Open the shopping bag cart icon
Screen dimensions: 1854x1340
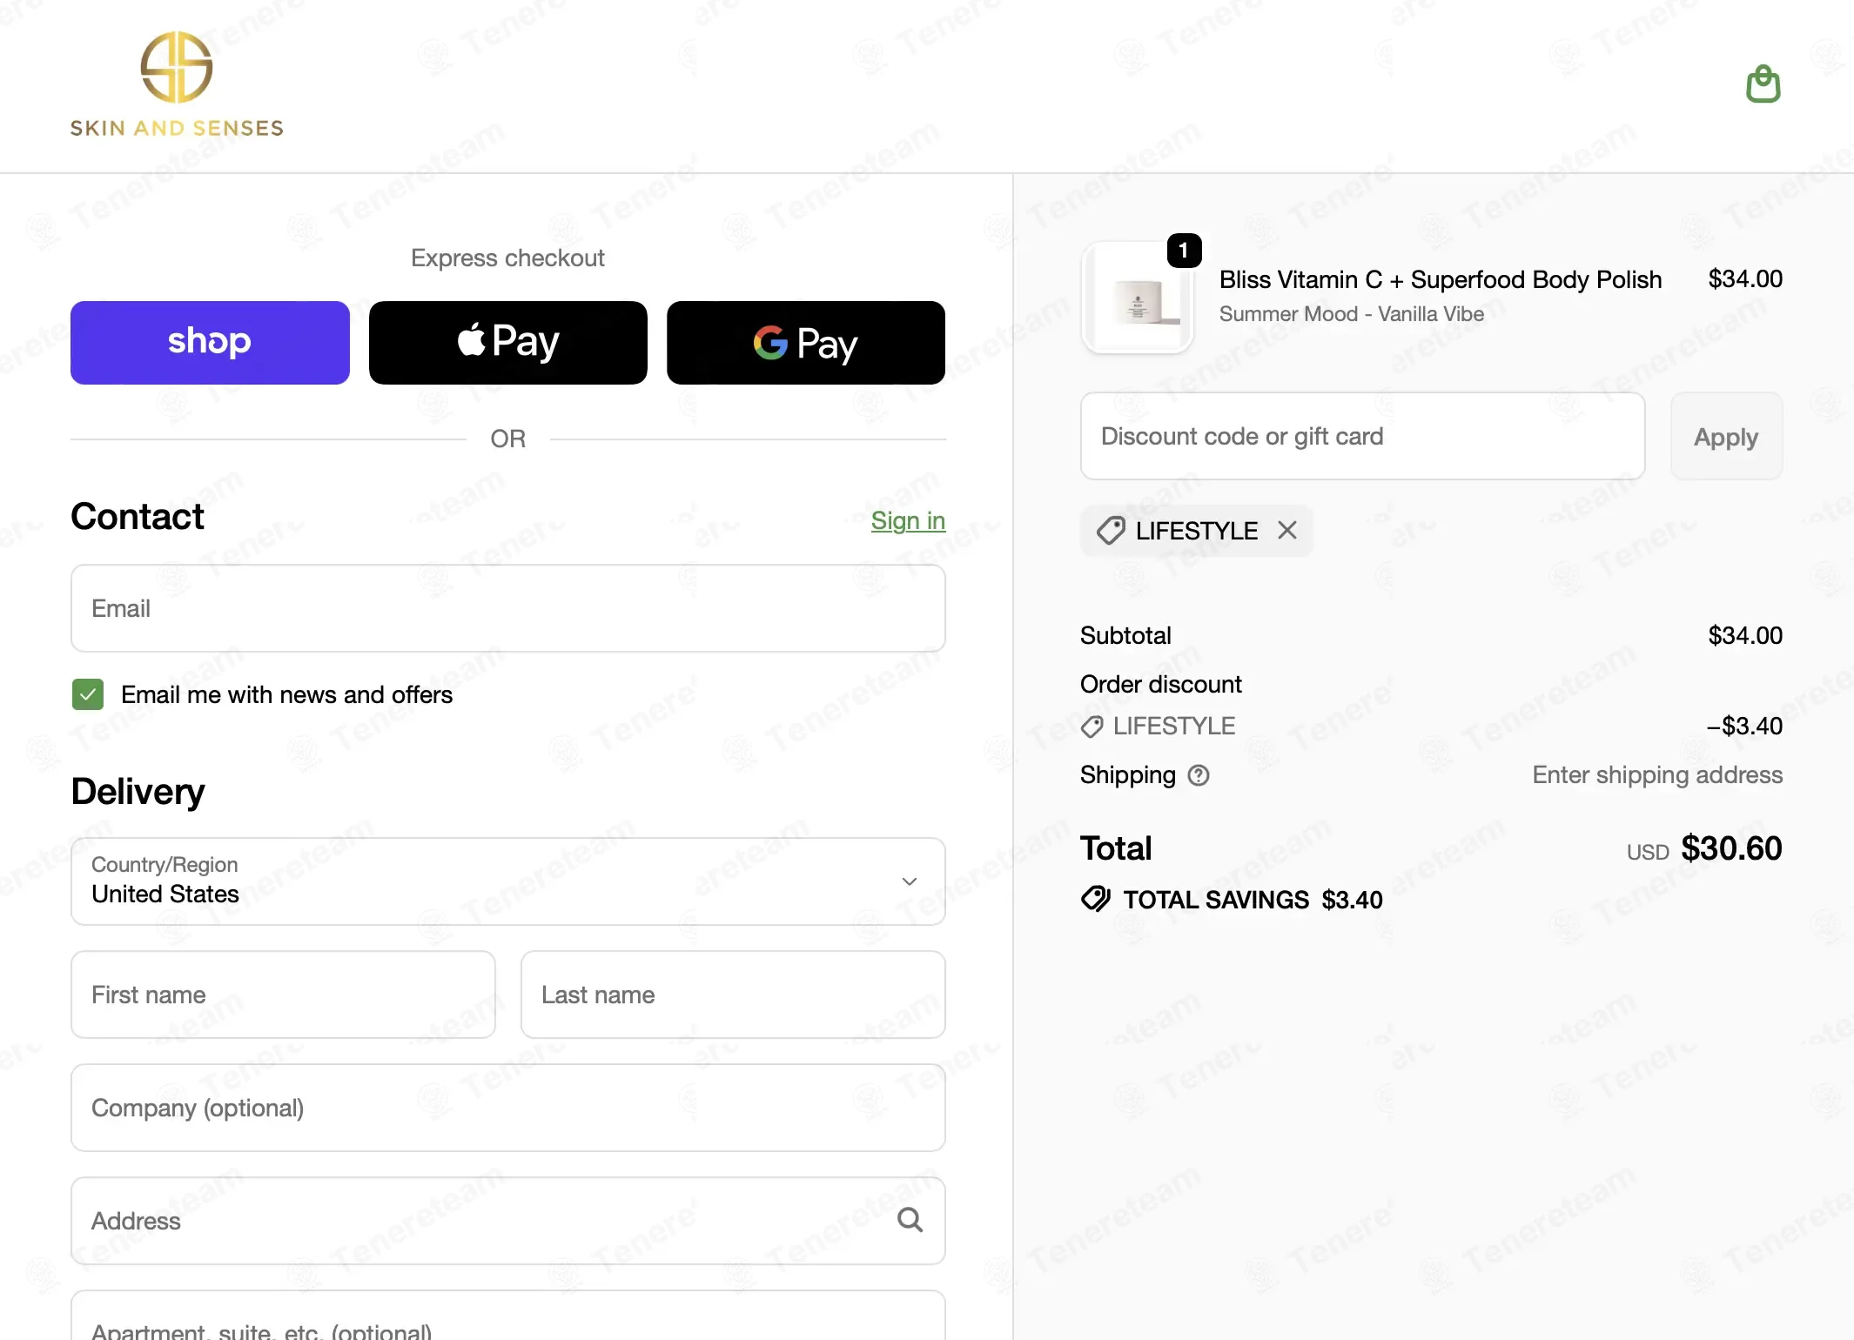tap(1763, 84)
